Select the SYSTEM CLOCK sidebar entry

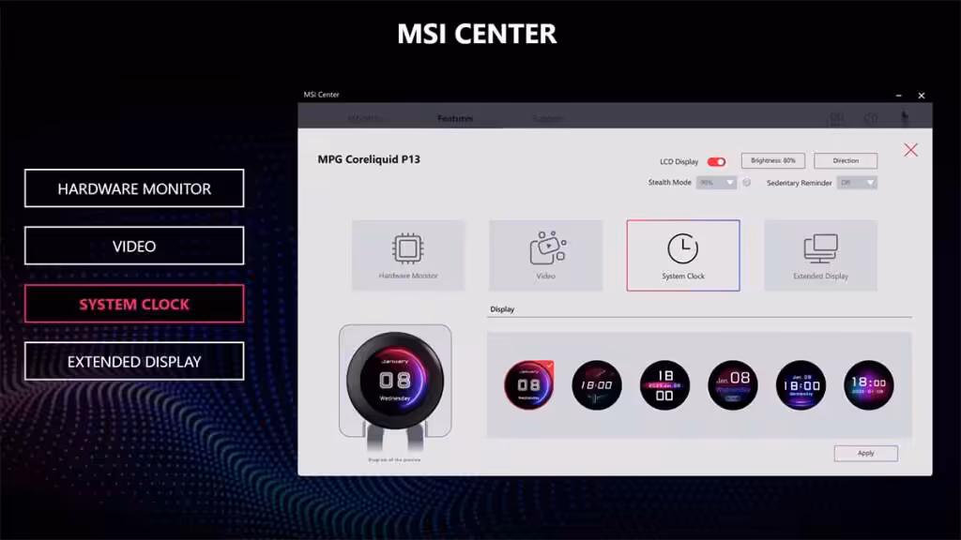[x=133, y=303]
